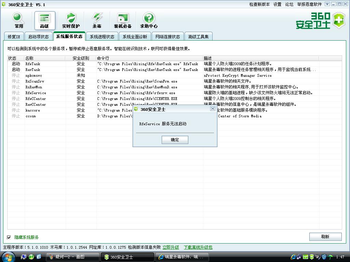Open 实时保护 real-time protection

pos(71,20)
